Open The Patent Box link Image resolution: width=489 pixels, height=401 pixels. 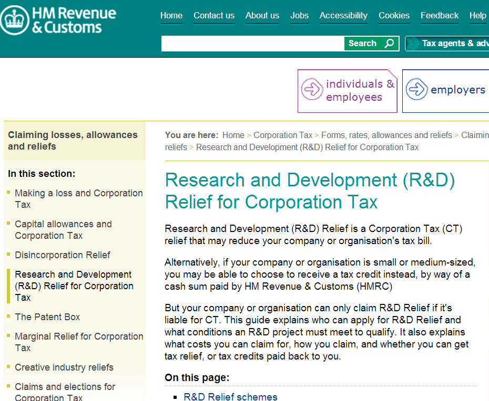tap(47, 317)
